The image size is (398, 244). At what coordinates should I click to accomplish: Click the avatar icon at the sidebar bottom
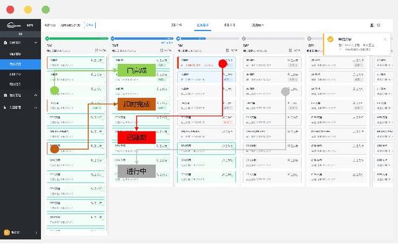point(7,232)
